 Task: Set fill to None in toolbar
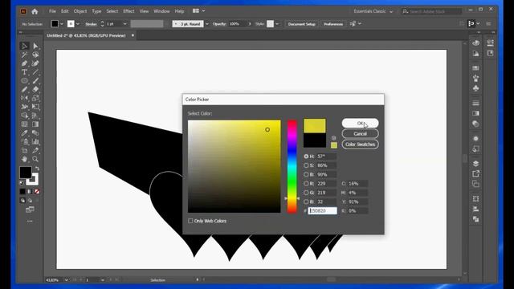coord(37,191)
